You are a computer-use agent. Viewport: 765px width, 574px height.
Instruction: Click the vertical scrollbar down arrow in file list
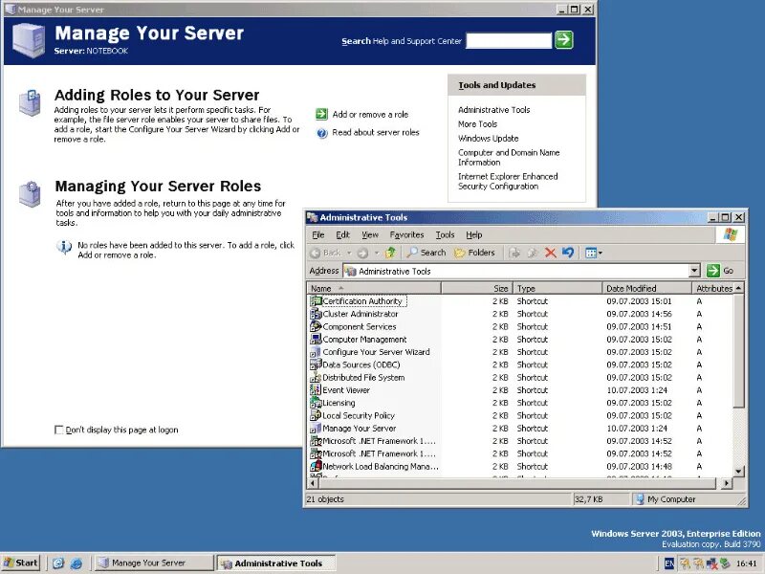point(738,471)
